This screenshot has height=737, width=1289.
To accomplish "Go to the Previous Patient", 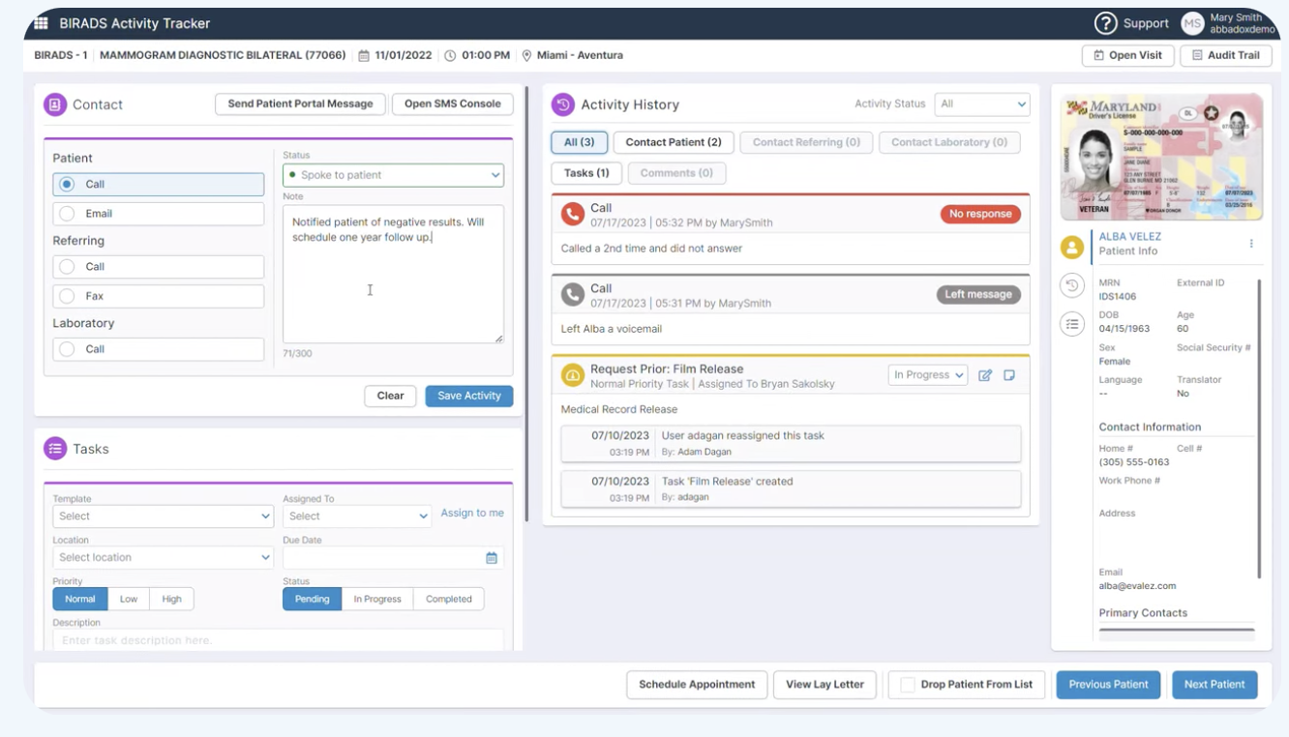I will coord(1108,685).
